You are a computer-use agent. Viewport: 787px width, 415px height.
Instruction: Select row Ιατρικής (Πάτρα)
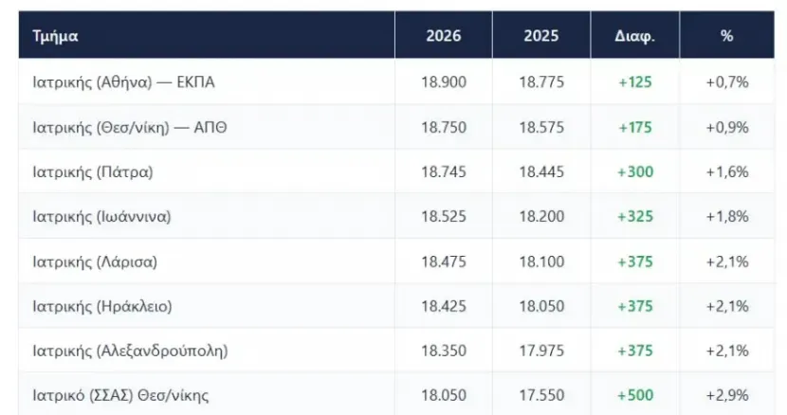point(396,171)
